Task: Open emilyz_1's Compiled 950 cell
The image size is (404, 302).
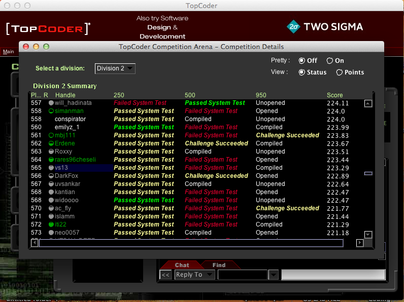Action: [x=269, y=127]
